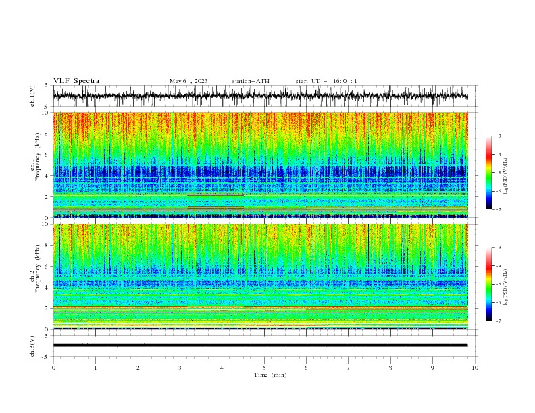Click the "10" label on the time axis
The width and height of the screenshot is (535, 413).
pyautogui.click(x=475, y=368)
